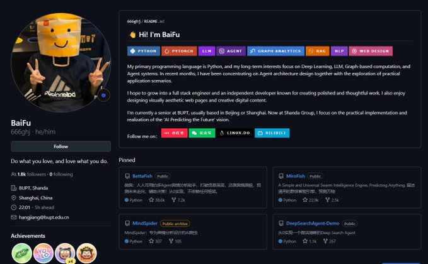Open the YOLO achievement badge

[43, 253]
